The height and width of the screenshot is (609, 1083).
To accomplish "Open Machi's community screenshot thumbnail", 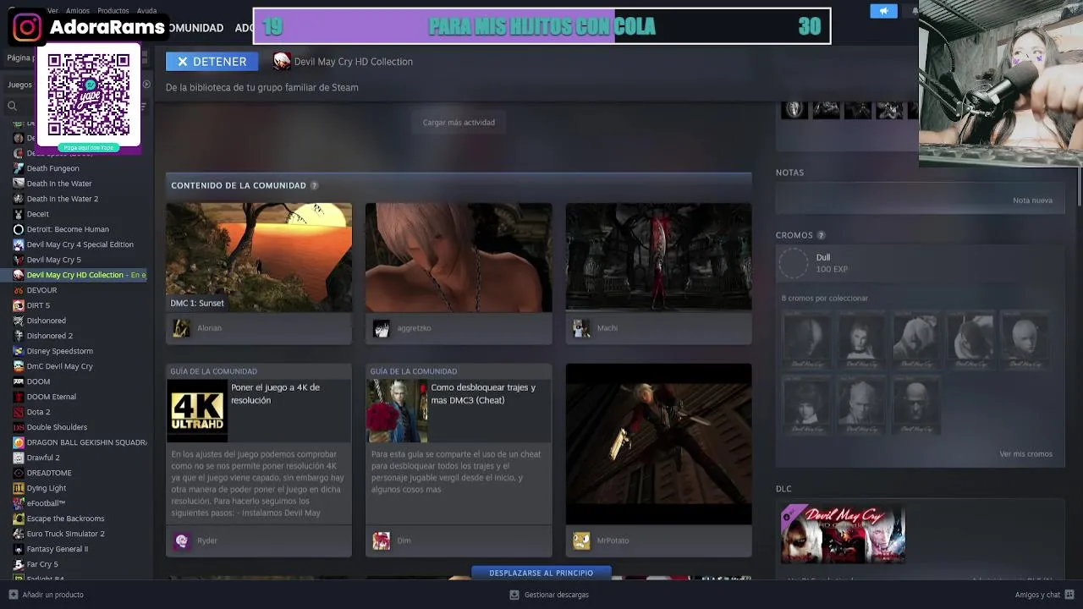I will click(x=658, y=257).
